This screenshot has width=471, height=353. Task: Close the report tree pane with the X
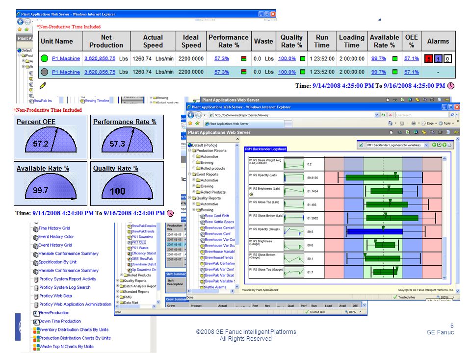pyautogui.click(x=237, y=139)
